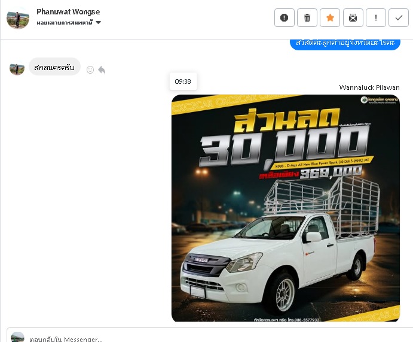Mark the conversation as unread with the envelope icon
The width and height of the screenshot is (413, 342).
point(353,18)
